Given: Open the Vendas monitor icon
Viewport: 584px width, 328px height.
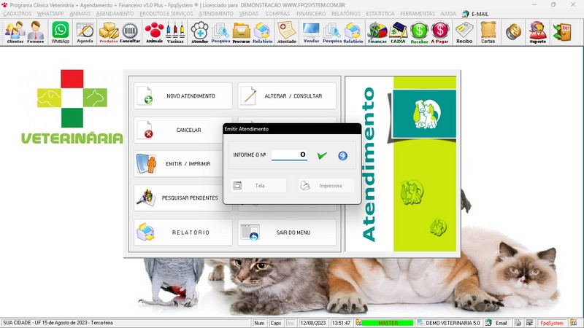Looking at the screenshot, I should (x=311, y=32).
